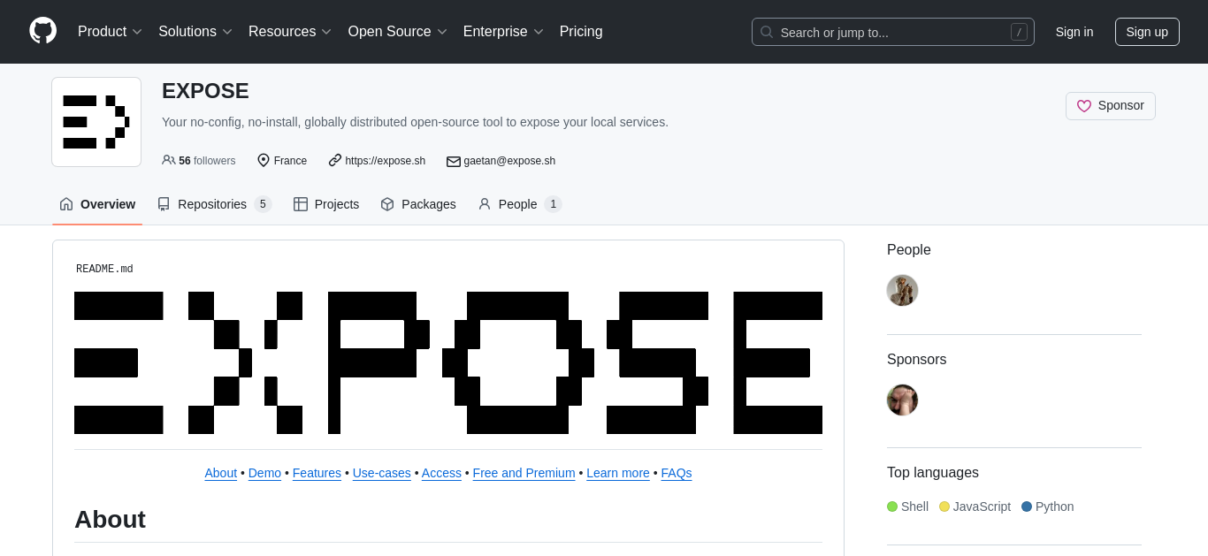Click the Sign in link
This screenshot has height=556, width=1208.
click(x=1074, y=32)
